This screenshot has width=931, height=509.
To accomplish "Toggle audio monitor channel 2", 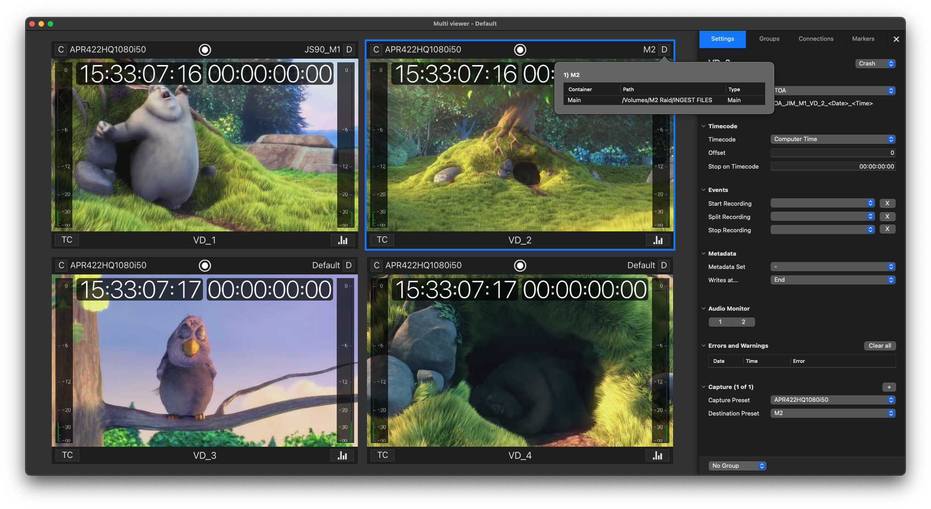I will [744, 322].
